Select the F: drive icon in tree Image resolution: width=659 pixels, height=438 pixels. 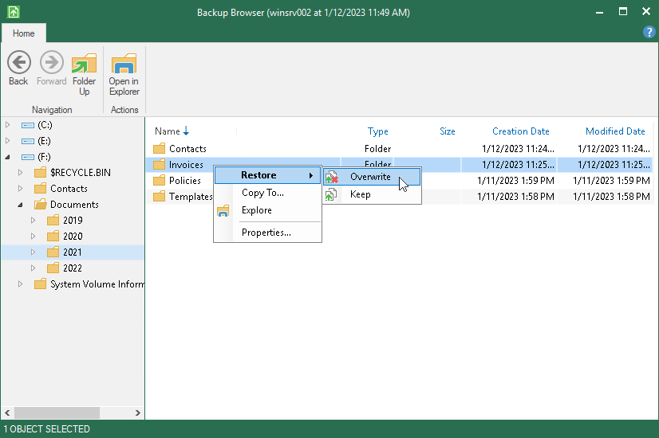pyautogui.click(x=28, y=157)
